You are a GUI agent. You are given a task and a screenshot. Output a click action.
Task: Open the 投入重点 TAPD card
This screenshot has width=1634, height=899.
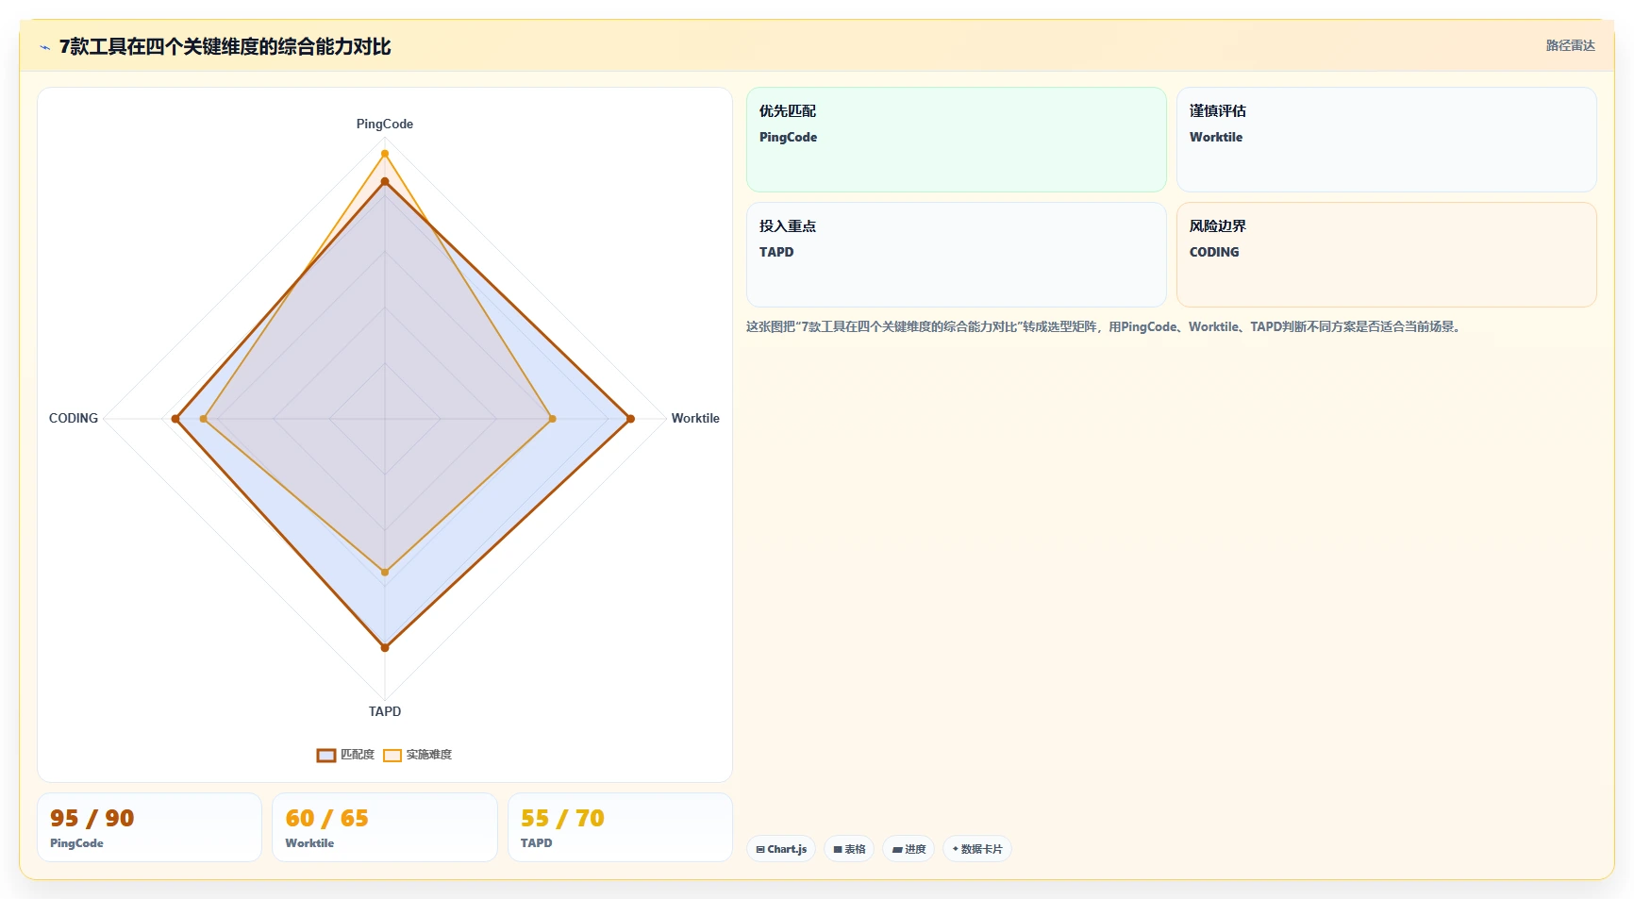(957, 255)
